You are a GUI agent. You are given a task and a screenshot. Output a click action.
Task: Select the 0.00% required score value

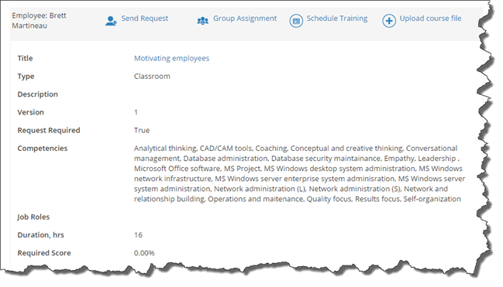pyautogui.click(x=144, y=253)
